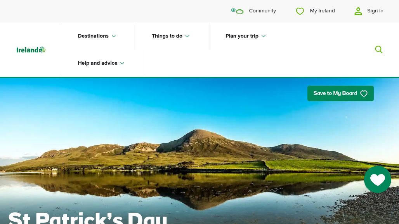Expand the Plan your trip chevron
The width and height of the screenshot is (399, 224).
tap(264, 36)
